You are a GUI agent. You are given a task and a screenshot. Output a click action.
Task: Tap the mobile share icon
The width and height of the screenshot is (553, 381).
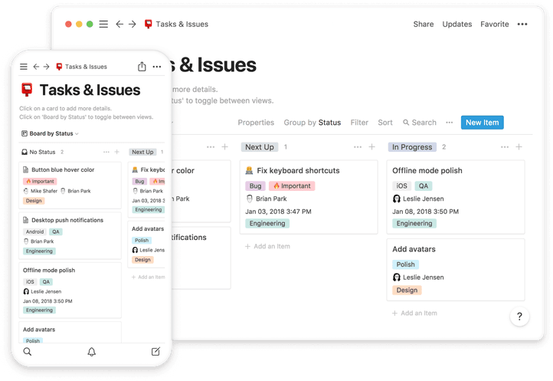[x=142, y=67]
